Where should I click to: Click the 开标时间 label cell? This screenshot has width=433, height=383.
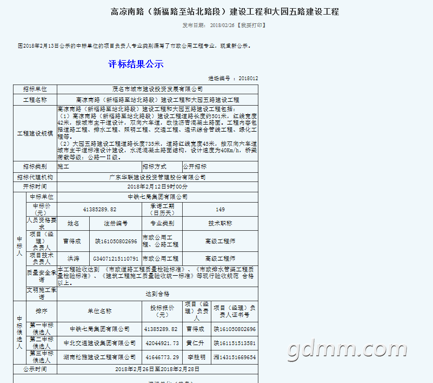tap(35, 186)
